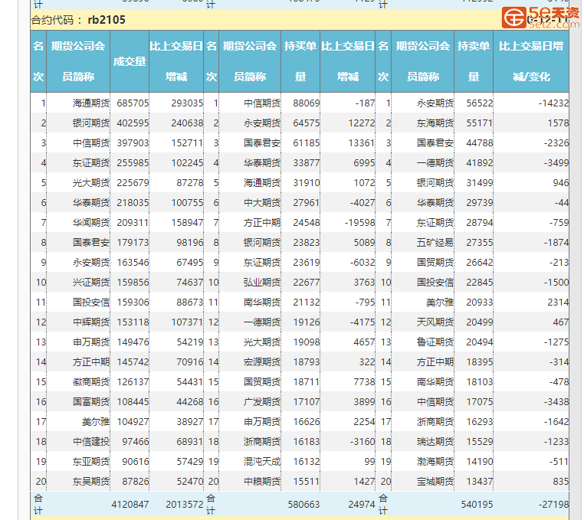Select the long change value 13361
Image resolution: width=584 pixels, height=520 pixels.
coord(361,143)
